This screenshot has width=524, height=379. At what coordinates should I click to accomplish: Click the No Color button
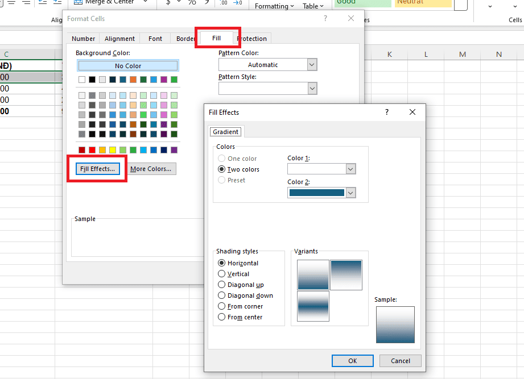coord(128,66)
